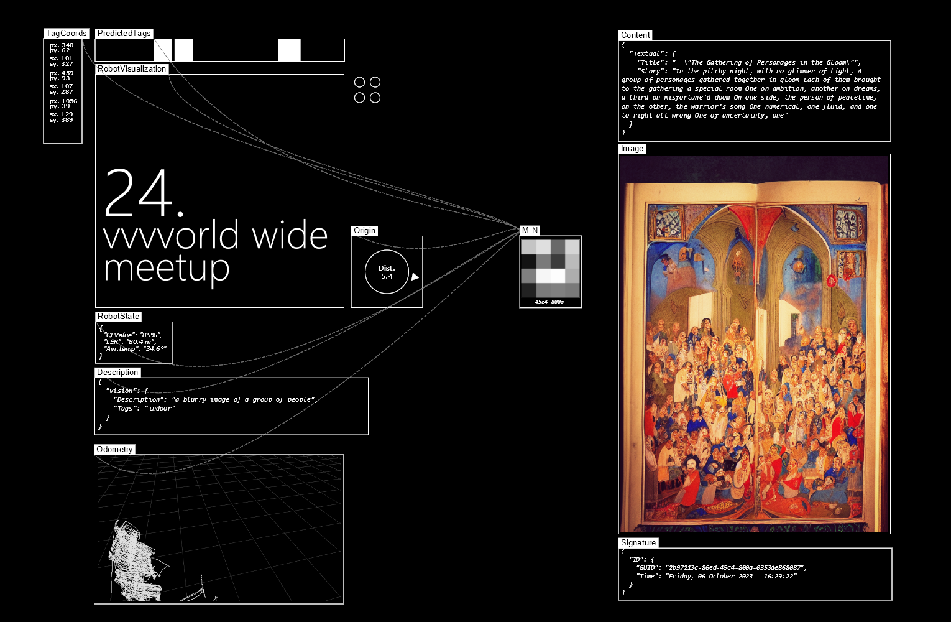Select the Origin panel label
Screen dimensions: 951x622
(365, 231)
